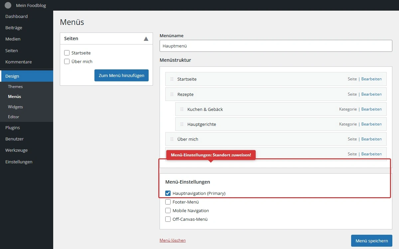This screenshot has width=399, height=249.
Task: Click the site avatar icon beside Mein Foodblog
Action: [8, 5]
